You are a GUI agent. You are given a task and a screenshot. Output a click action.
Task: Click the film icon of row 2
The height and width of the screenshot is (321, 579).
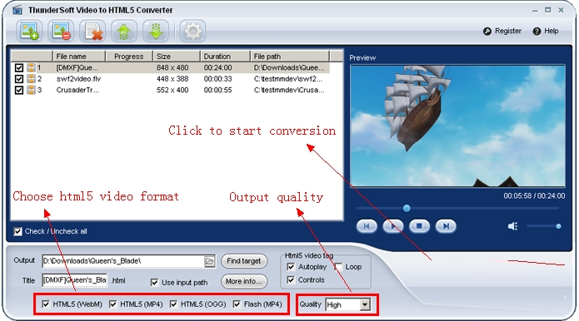(31, 79)
